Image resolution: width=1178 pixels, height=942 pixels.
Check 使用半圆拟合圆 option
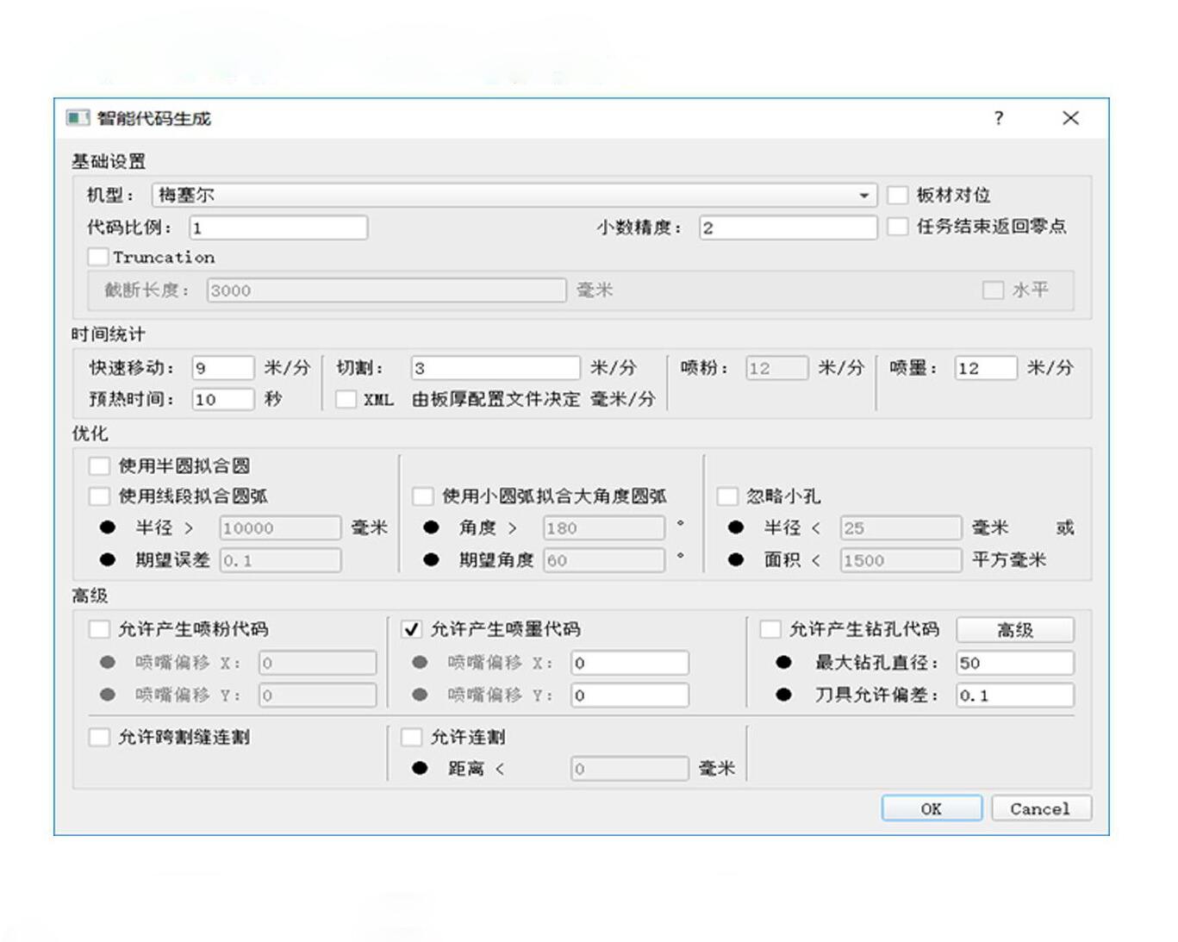click(x=99, y=466)
